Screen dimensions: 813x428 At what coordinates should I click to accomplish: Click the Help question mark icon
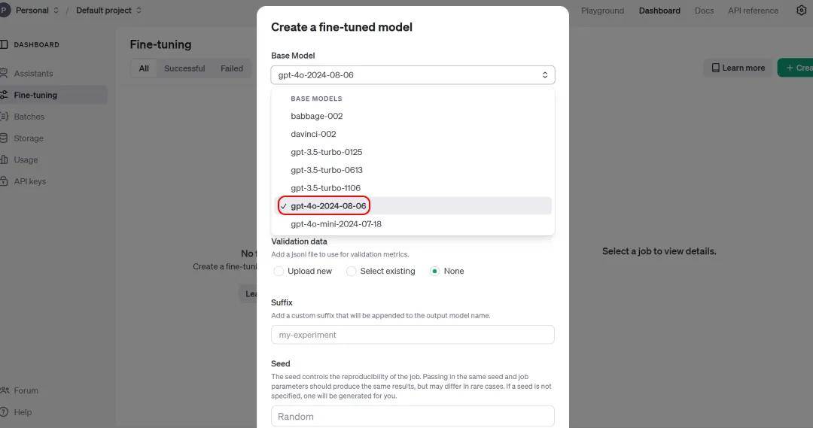pyautogui.click(x=4, y=412)
